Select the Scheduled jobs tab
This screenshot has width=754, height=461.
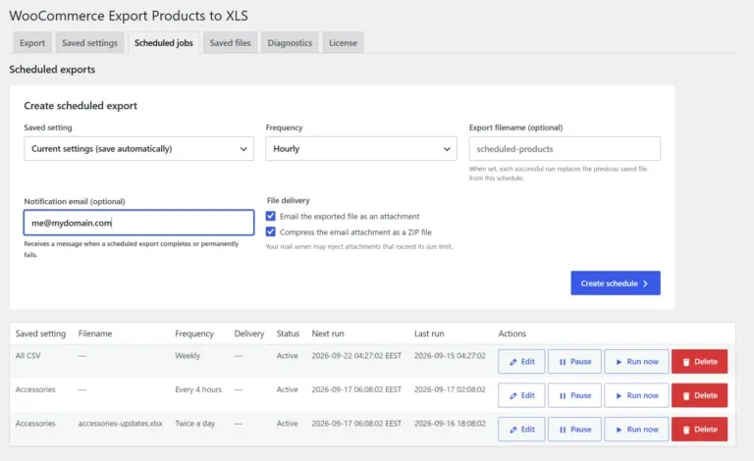164,43
